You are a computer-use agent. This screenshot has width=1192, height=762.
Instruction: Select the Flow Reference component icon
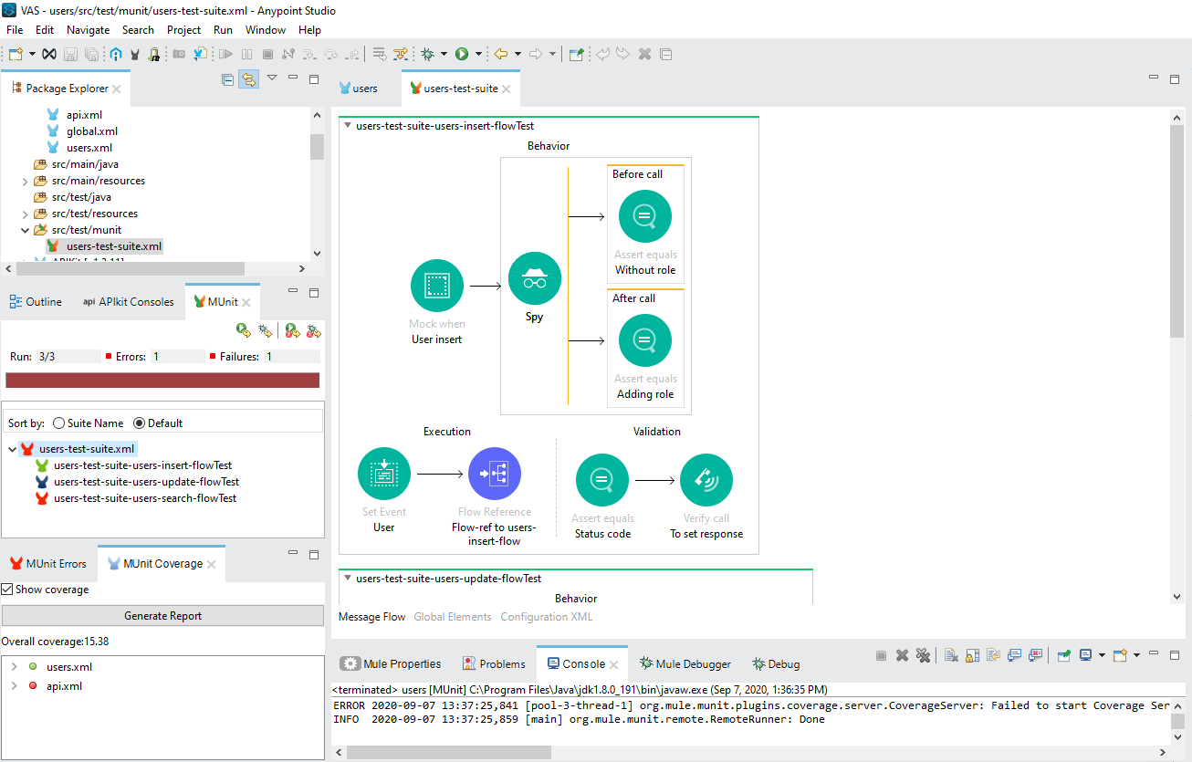[x=494, y=475]
